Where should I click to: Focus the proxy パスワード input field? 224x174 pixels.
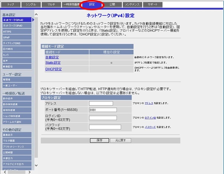pos(105,127)
